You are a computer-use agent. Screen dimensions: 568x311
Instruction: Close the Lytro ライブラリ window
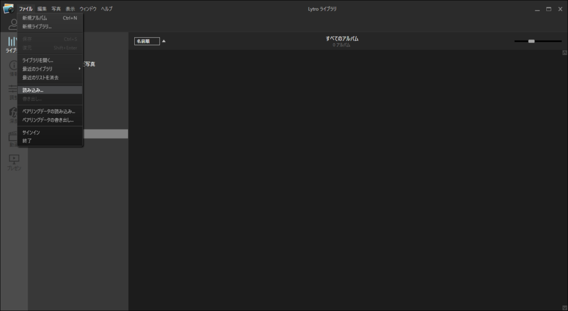pyautogui.click(x=560, y=9)
